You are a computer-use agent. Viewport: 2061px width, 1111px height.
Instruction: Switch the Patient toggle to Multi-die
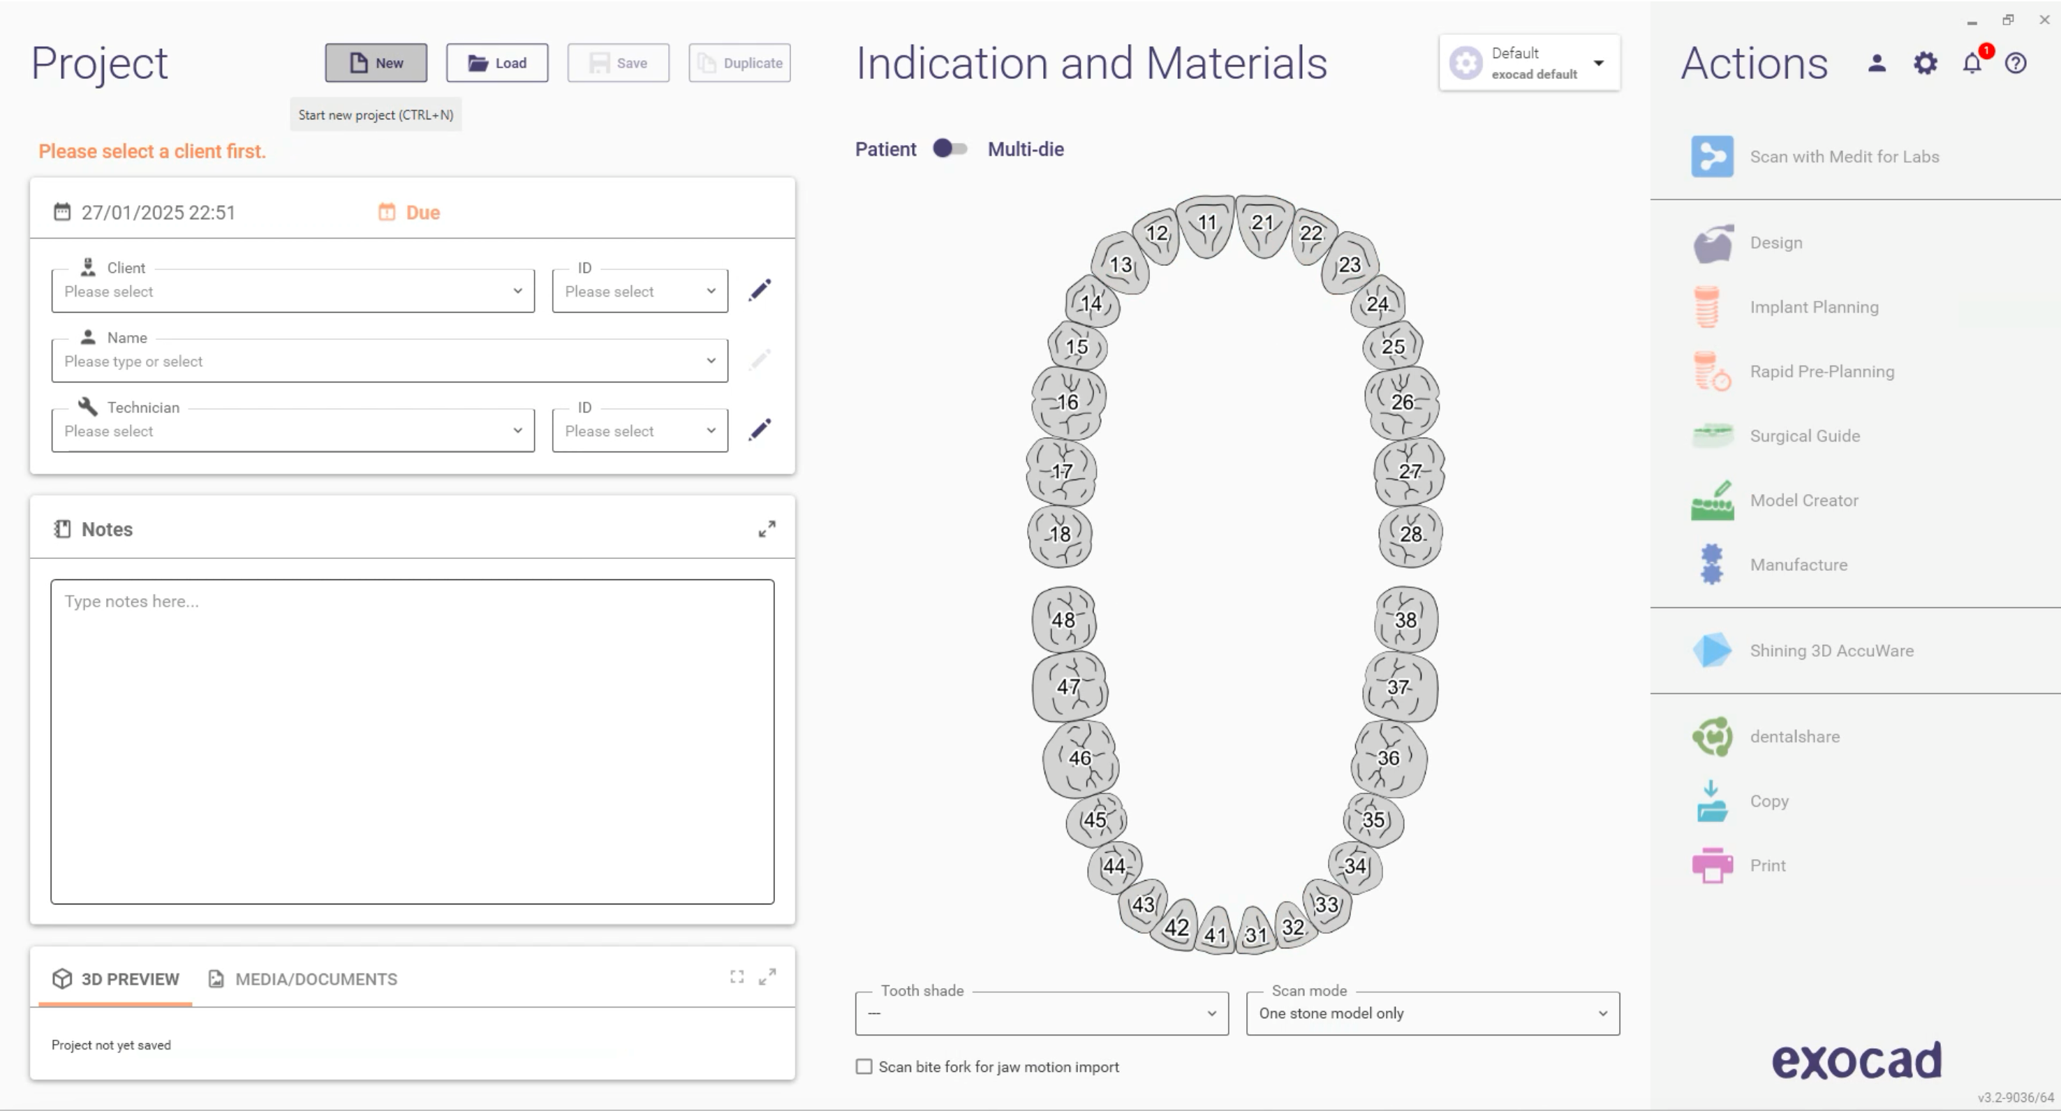(x=952, y=149)
